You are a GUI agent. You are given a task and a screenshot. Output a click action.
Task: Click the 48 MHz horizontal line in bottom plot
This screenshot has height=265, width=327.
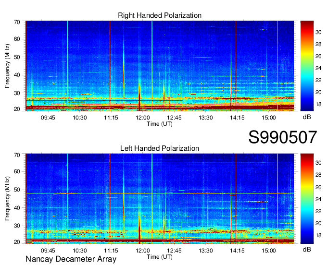point(160,193)
